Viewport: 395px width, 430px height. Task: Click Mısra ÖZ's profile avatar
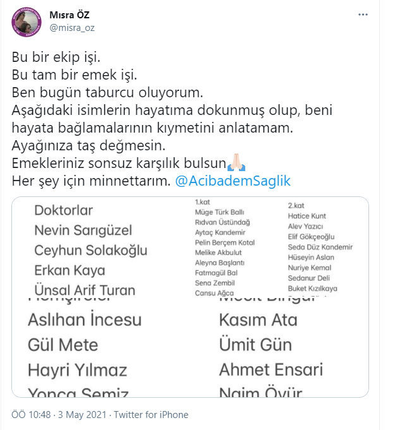pyautogui.click(x=25, y=23)
